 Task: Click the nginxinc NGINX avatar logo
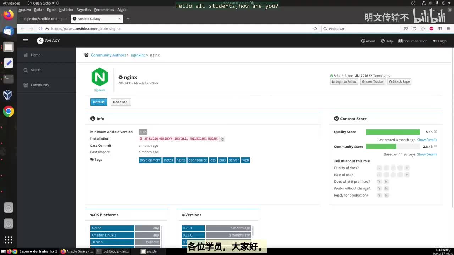[x=100, y=77]
